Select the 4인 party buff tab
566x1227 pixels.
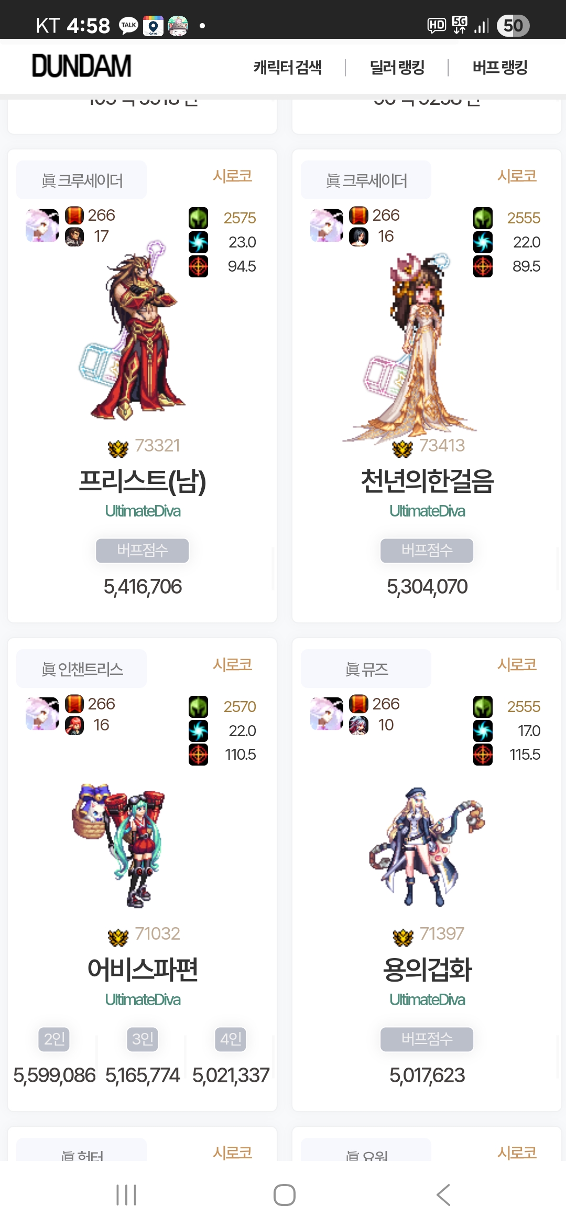click(x=231, y=1039)
